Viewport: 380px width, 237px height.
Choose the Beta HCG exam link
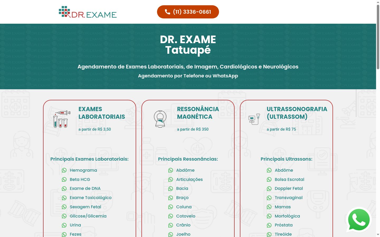click(x=80, y=180)
